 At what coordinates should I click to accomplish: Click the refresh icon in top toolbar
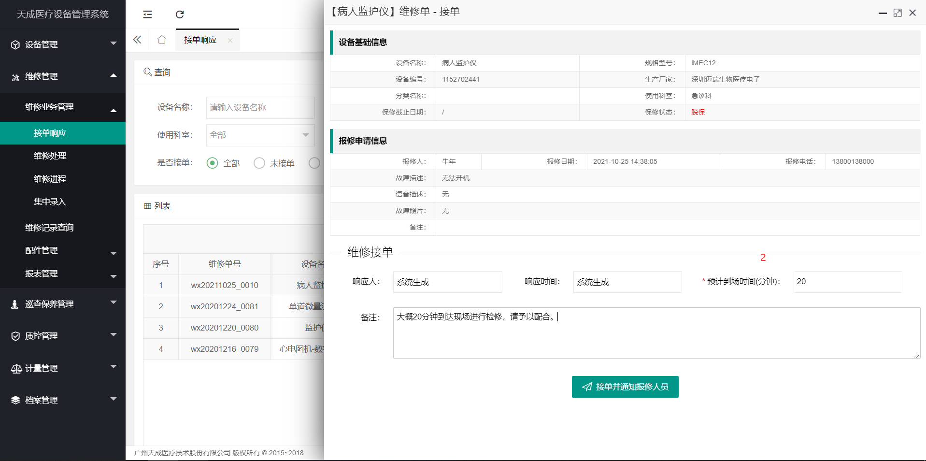click(180, 14)
